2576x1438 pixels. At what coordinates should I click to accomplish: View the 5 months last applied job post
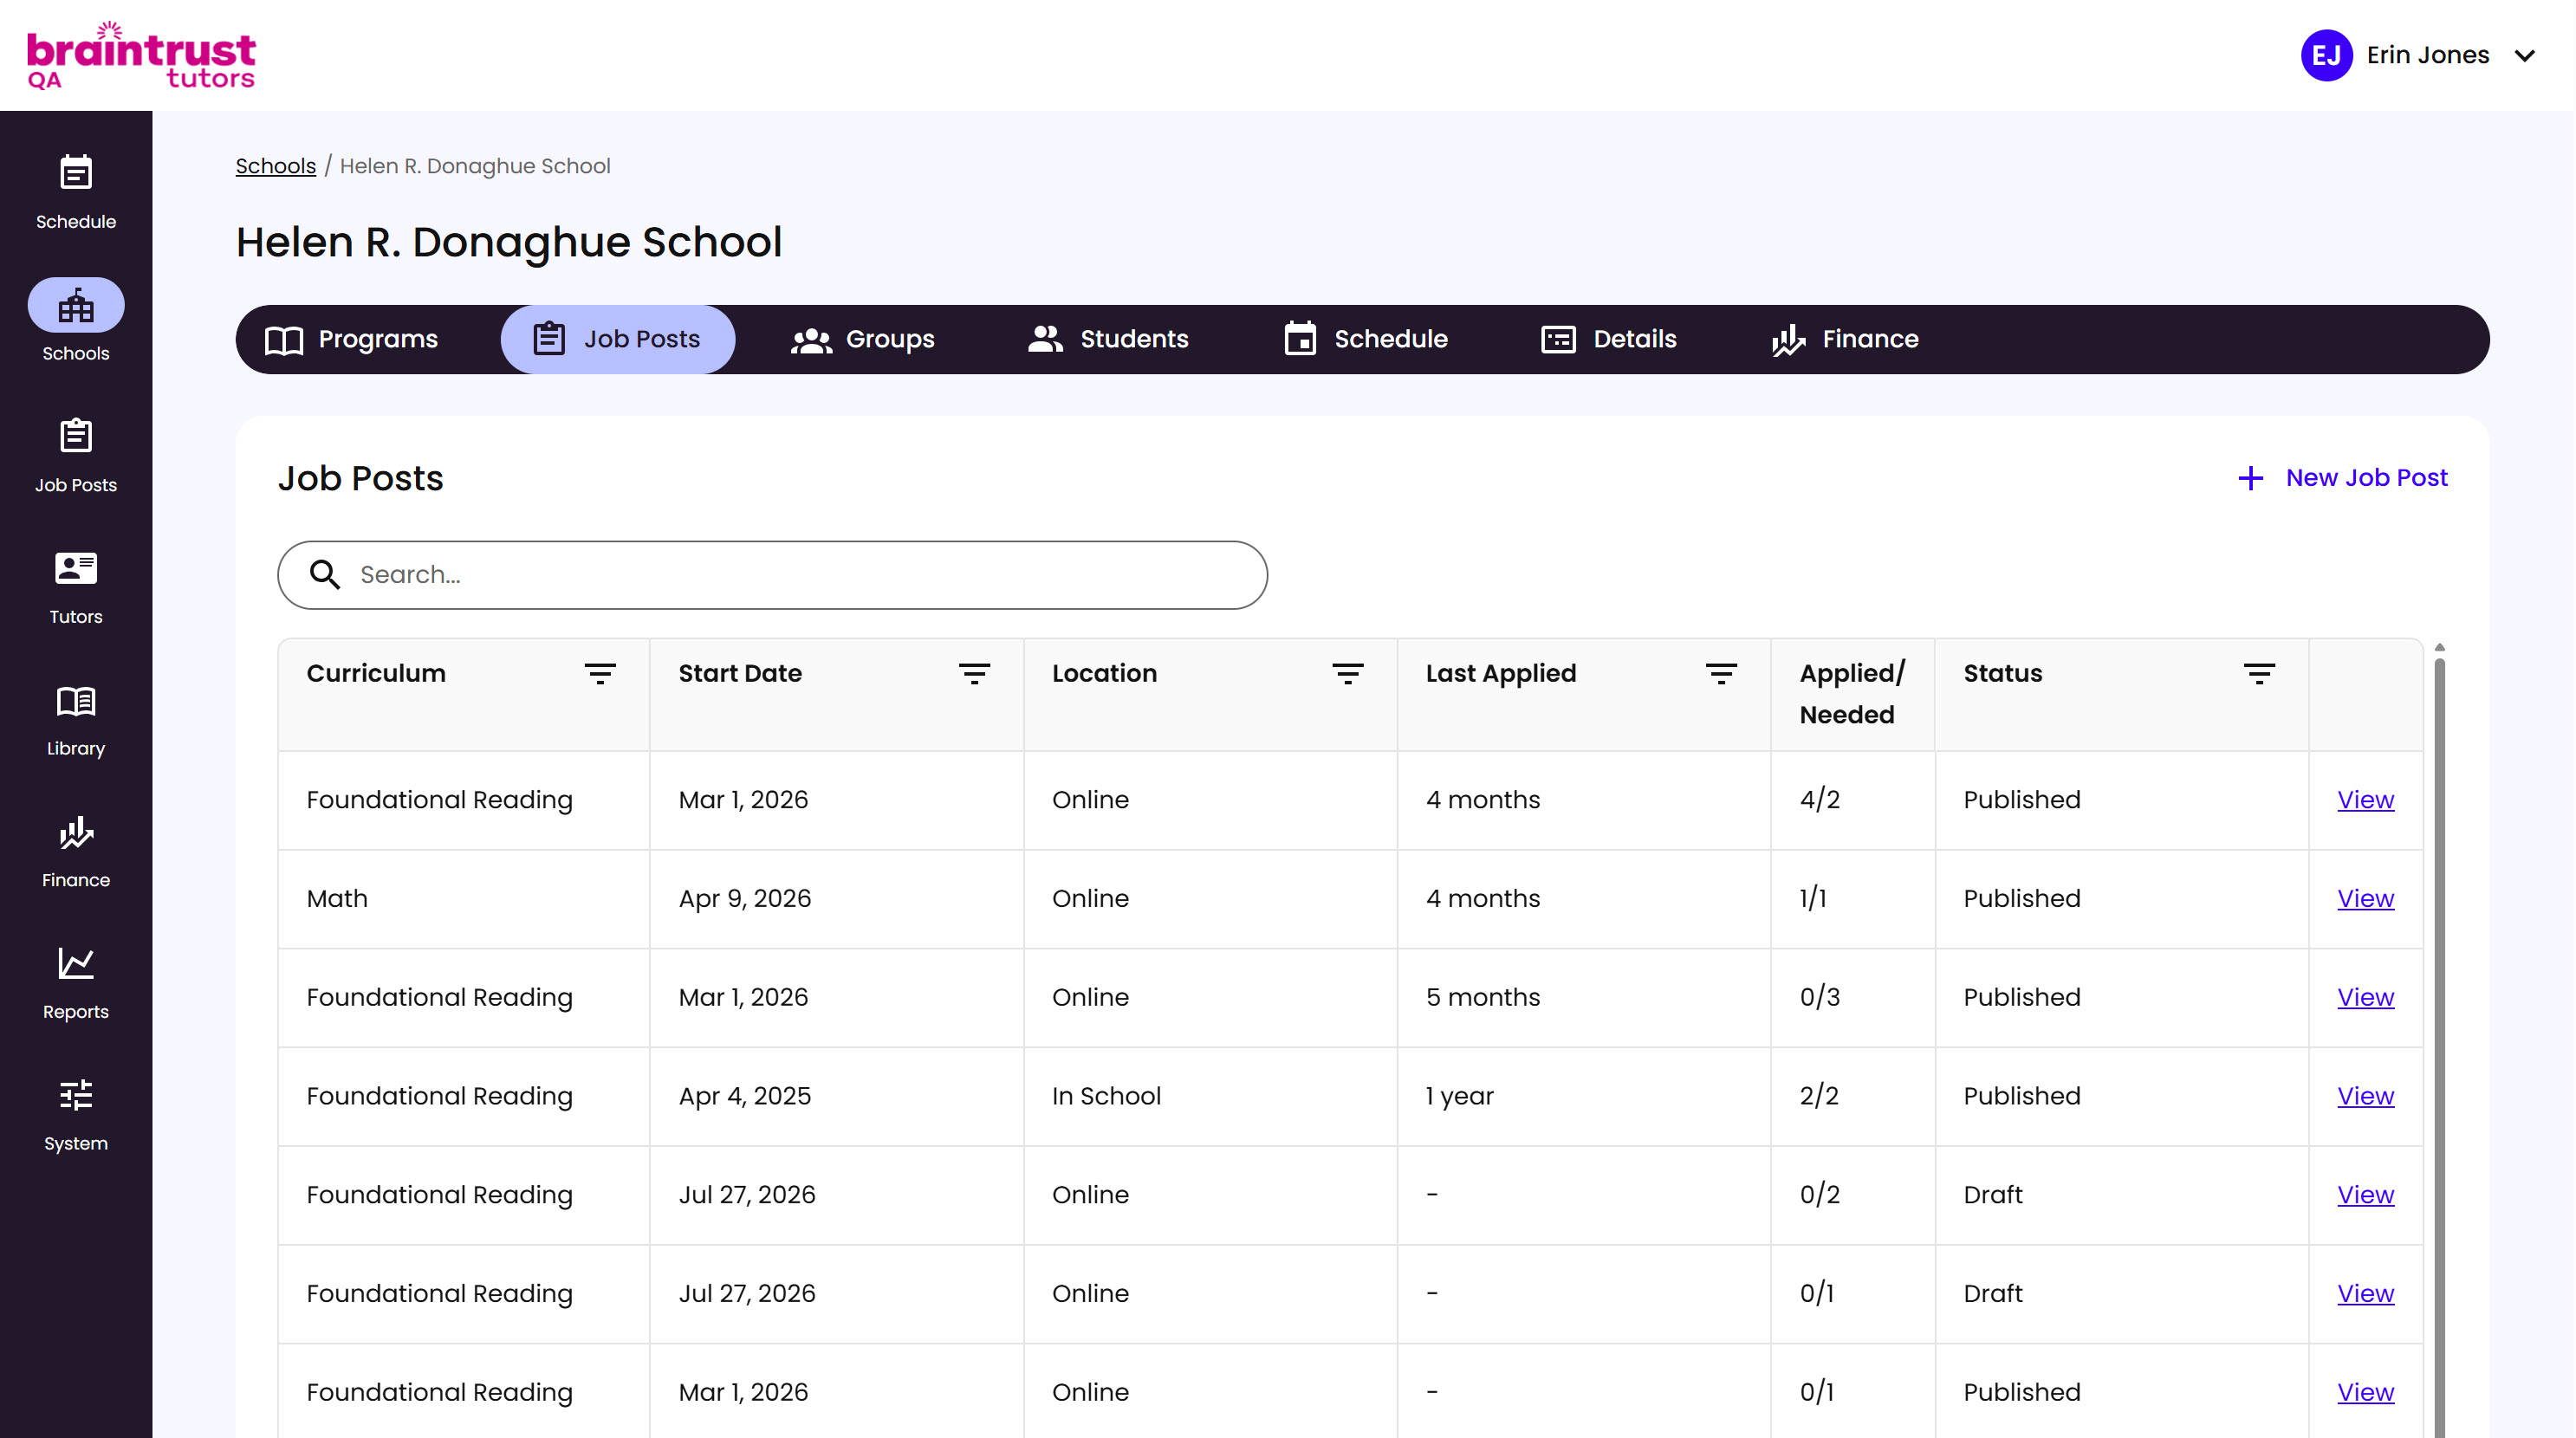tap(2365, 997)
